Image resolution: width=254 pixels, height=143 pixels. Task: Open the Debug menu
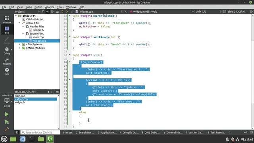click(38, 7)
